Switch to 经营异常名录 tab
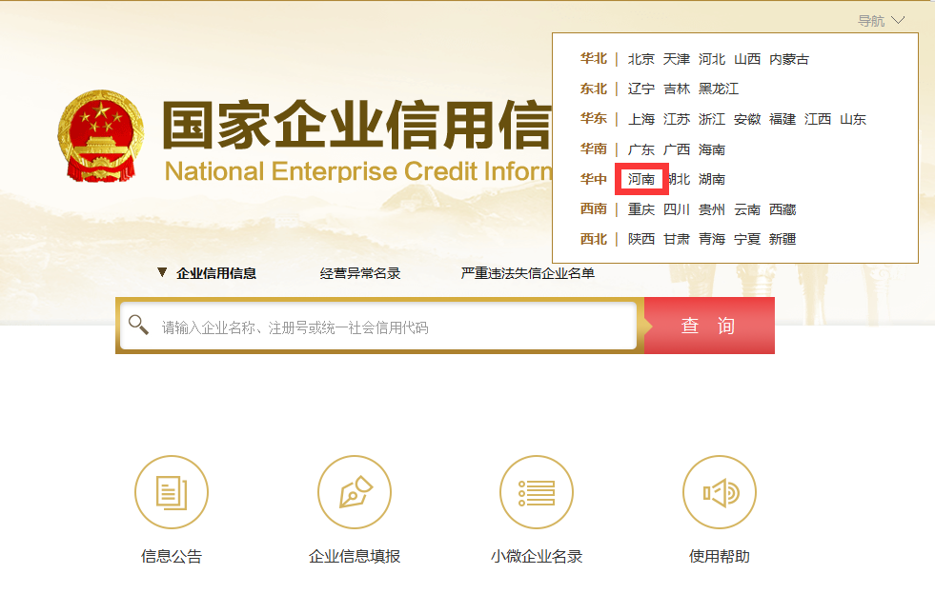The height and width of the screenshot is (614, 935). 360,273
